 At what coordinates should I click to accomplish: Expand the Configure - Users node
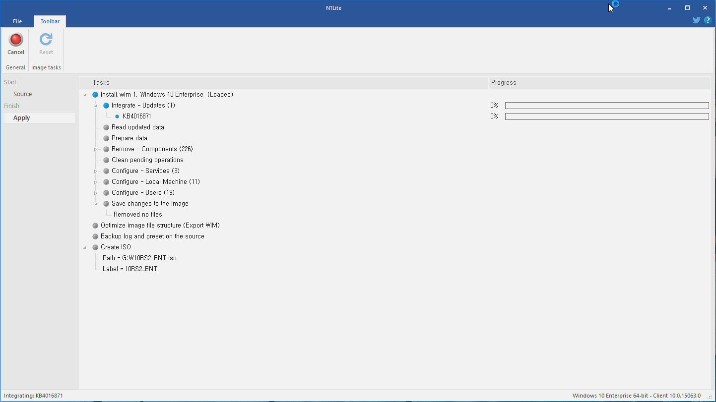point(96,193)
